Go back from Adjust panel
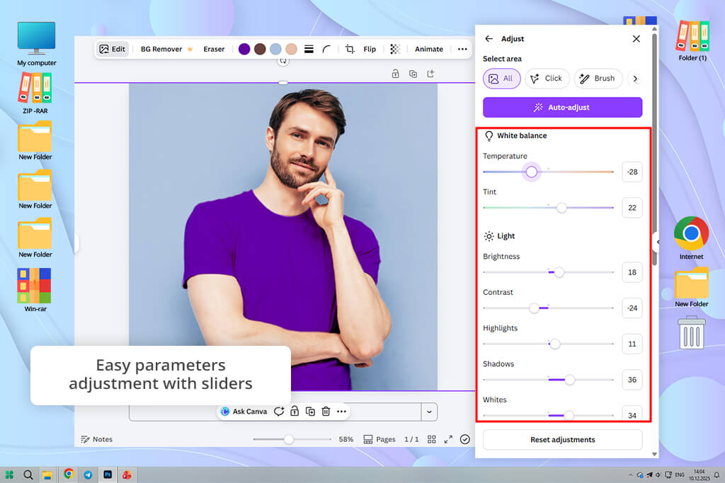This screenshot has height=483, width=725. pyautogui.click(x=489, y=39)
